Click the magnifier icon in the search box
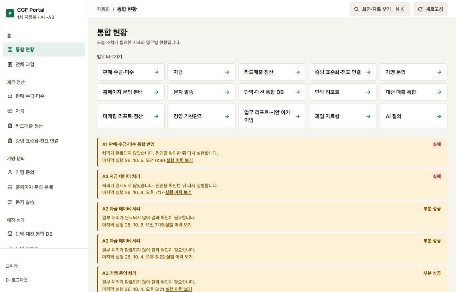 (x=357, y=9)
